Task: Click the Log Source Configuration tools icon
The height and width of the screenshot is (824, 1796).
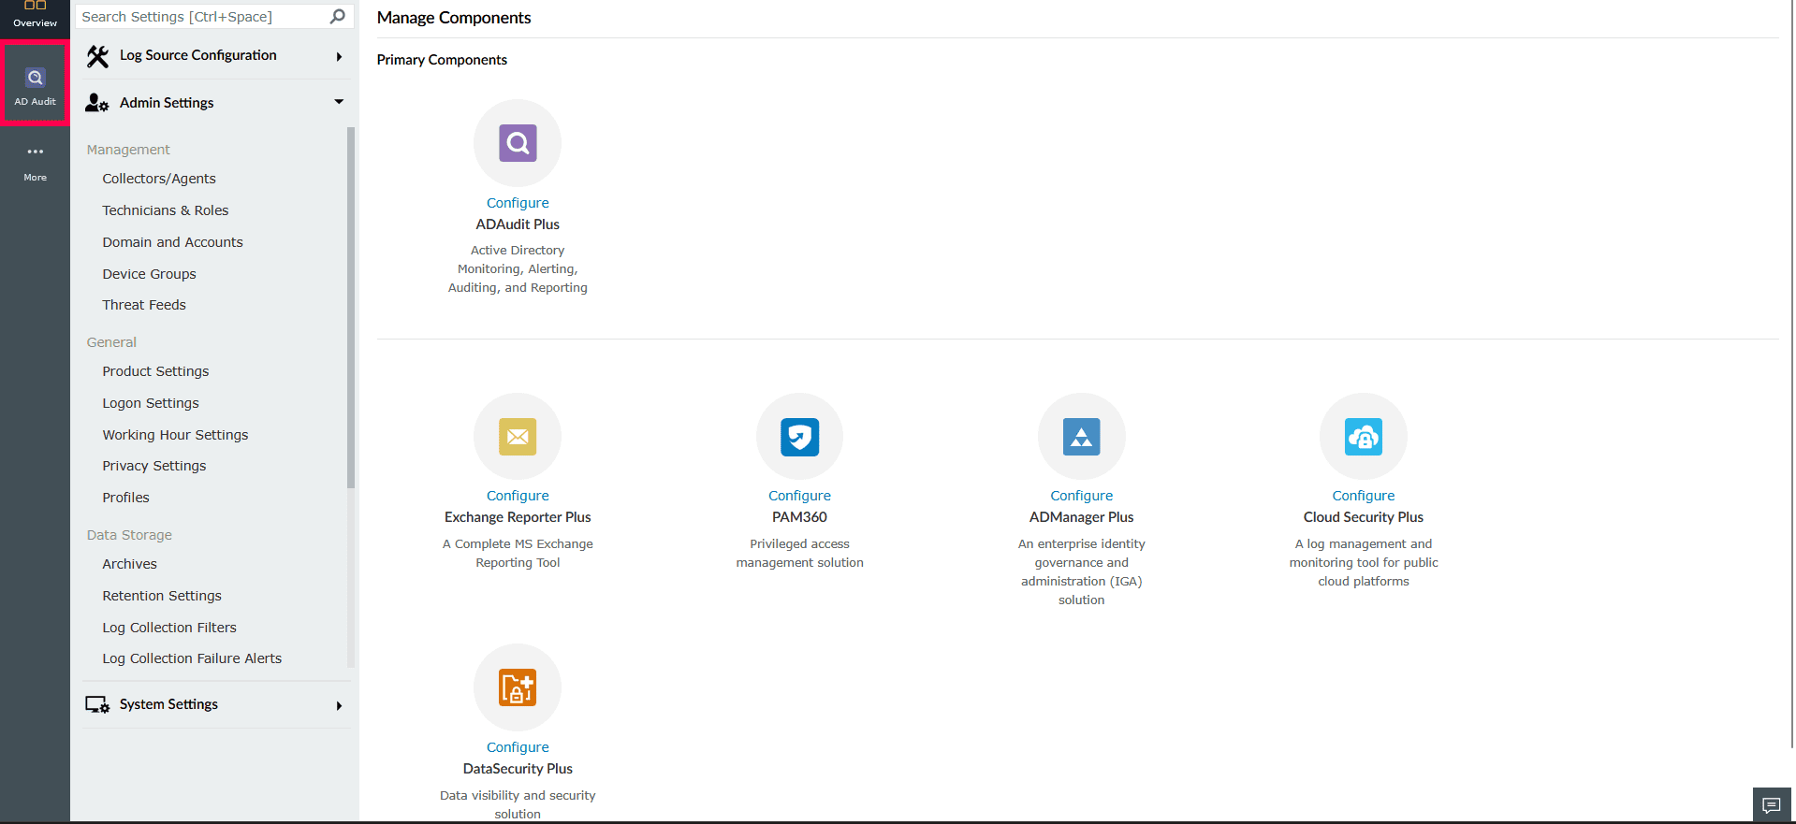Action: coord(97,56)
